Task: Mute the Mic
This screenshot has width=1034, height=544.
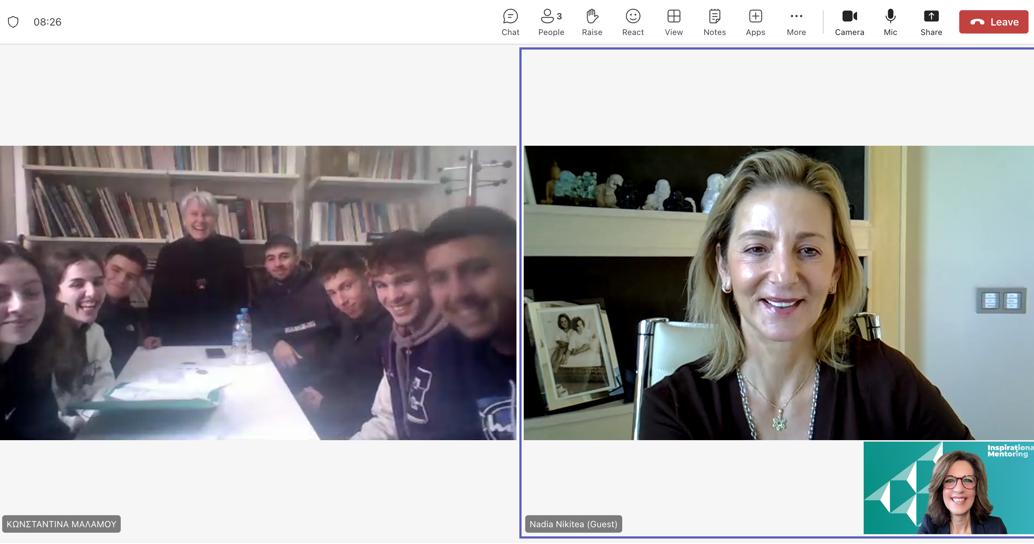Action: pos(890,23)
